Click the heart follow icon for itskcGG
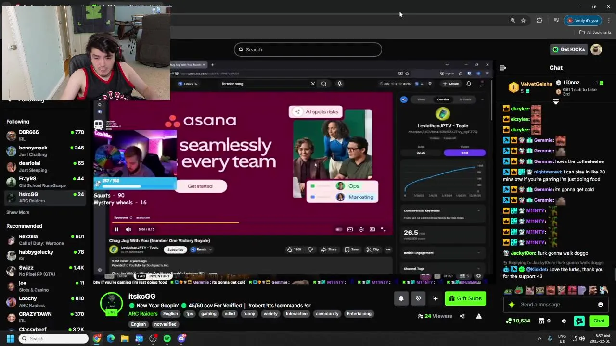 click(418, 298)
